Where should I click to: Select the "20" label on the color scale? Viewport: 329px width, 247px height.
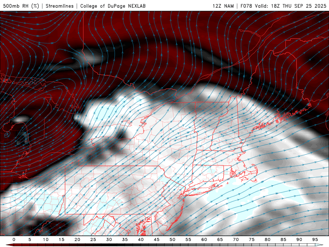coord(77,240)
